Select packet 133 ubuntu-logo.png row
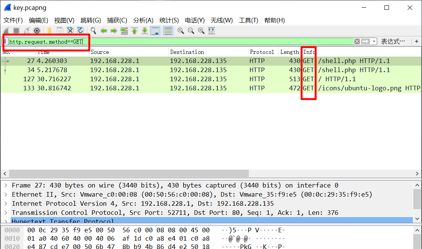 click(x=211, y=88)
